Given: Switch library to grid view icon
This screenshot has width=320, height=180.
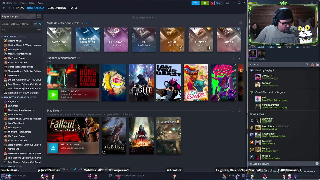Looking at the screenshot, I should pyautogui.click(x=39, y=16).
